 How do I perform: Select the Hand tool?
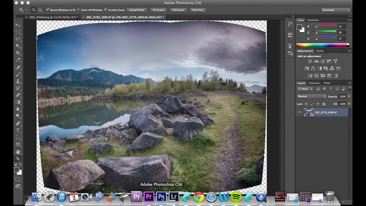point(18,152)
